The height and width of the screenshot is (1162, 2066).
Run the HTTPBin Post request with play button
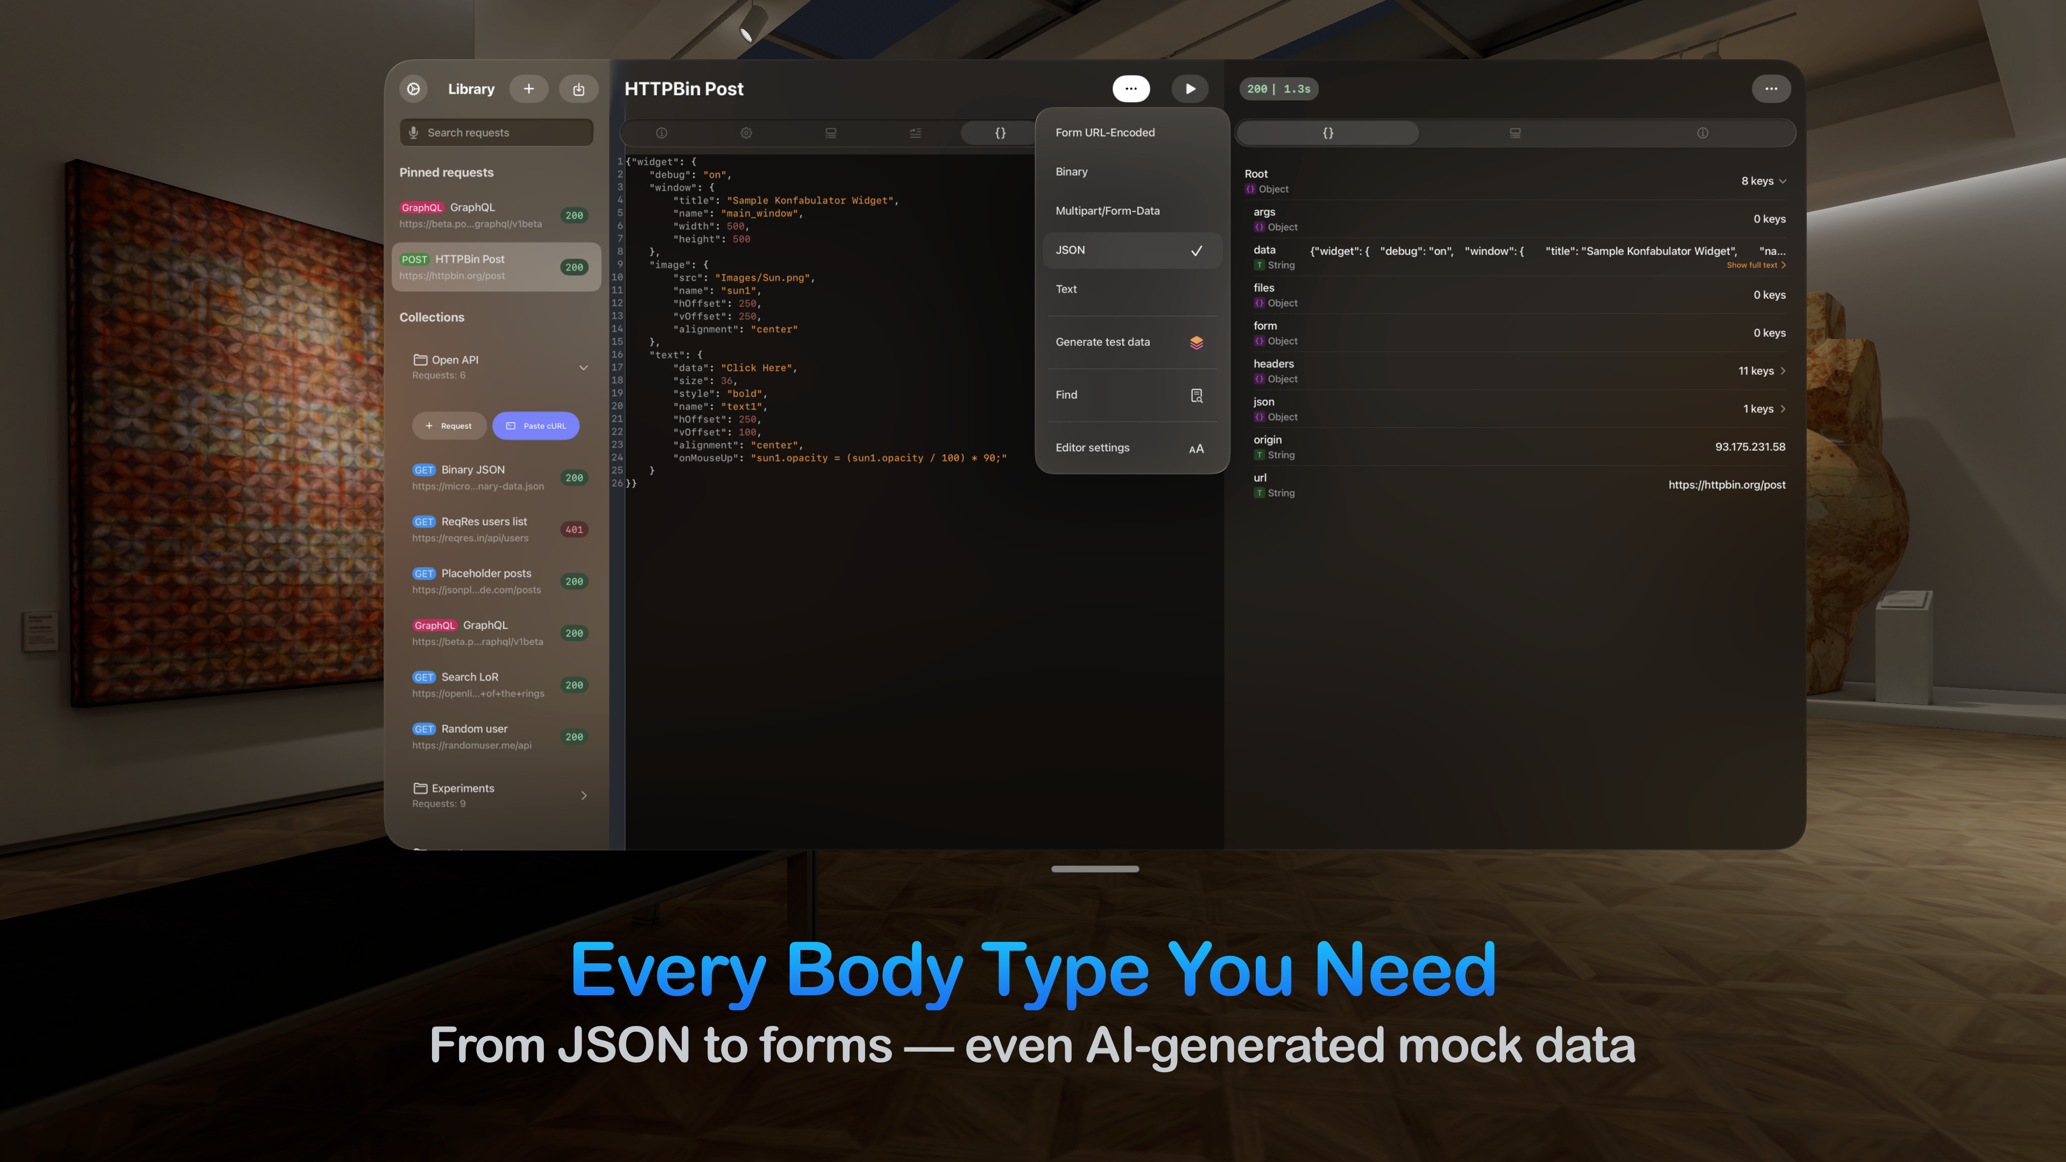[x=1190, y=89]
